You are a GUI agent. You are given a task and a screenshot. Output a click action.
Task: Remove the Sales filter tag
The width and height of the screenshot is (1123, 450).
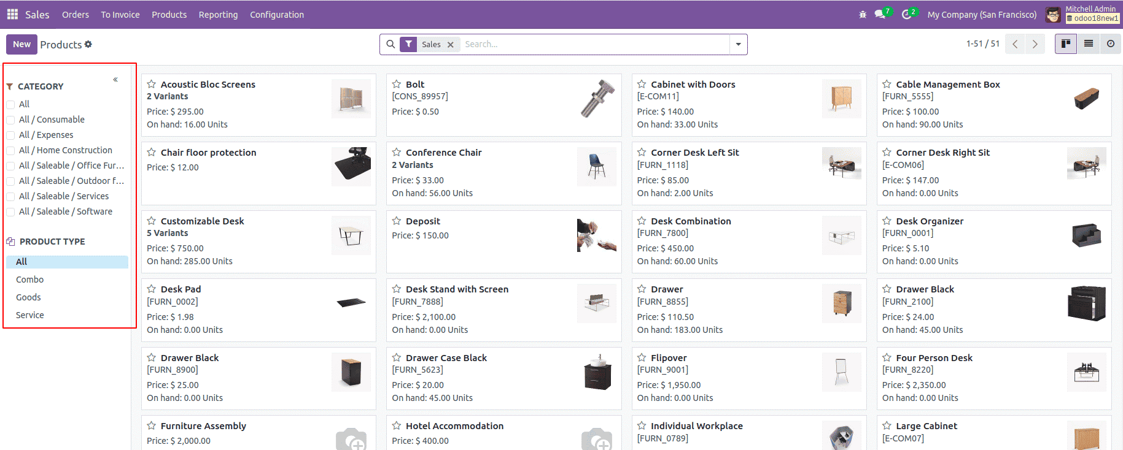451,45
